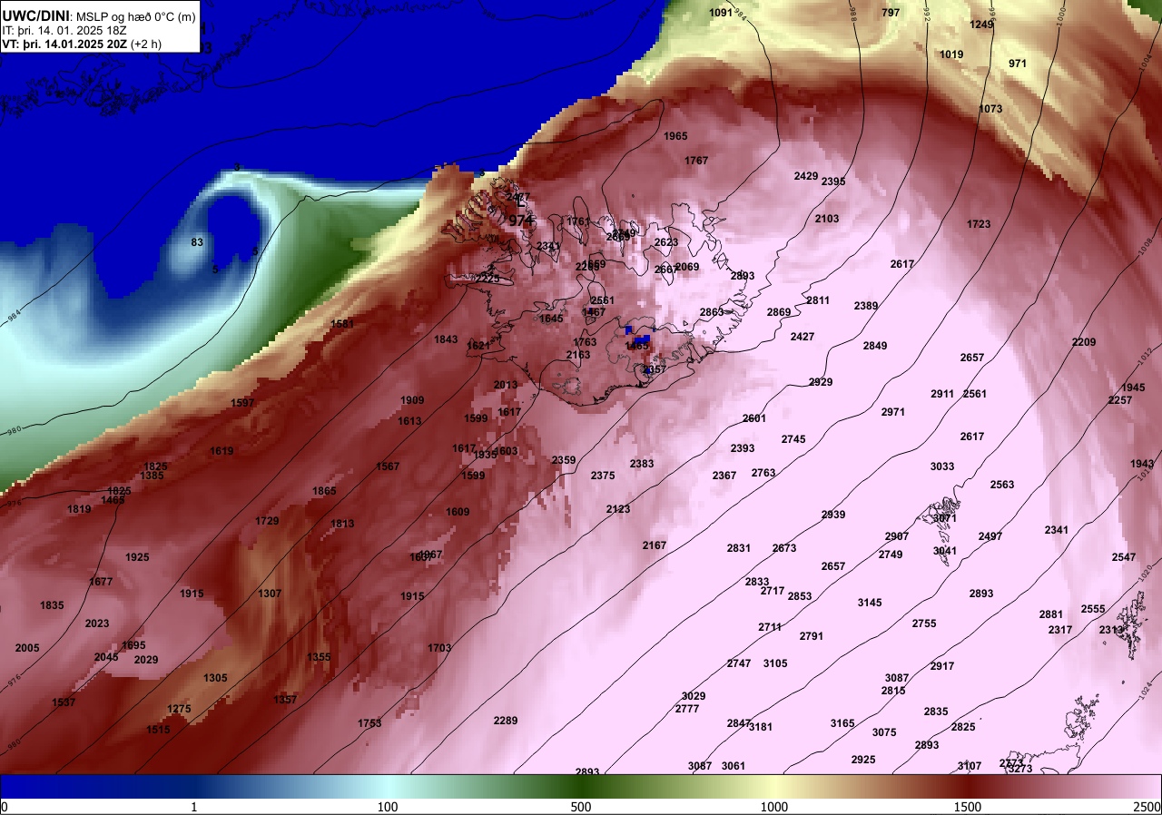Click the value 2971
This screenshot has height=815, width=1162.
[893, 412]
